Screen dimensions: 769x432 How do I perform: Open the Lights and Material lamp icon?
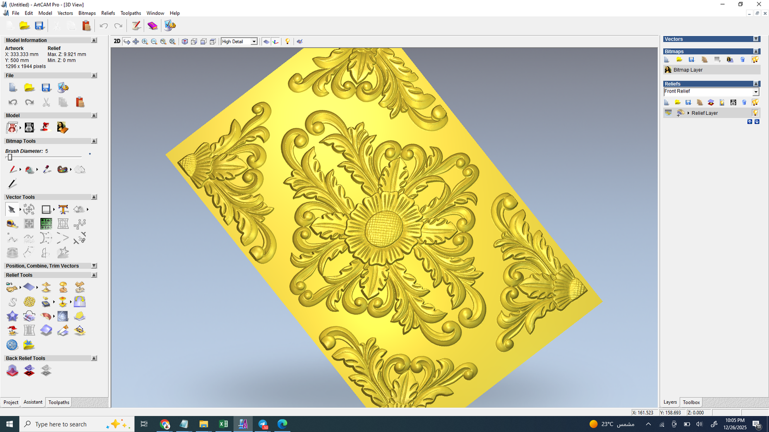[x=287, y=42]
